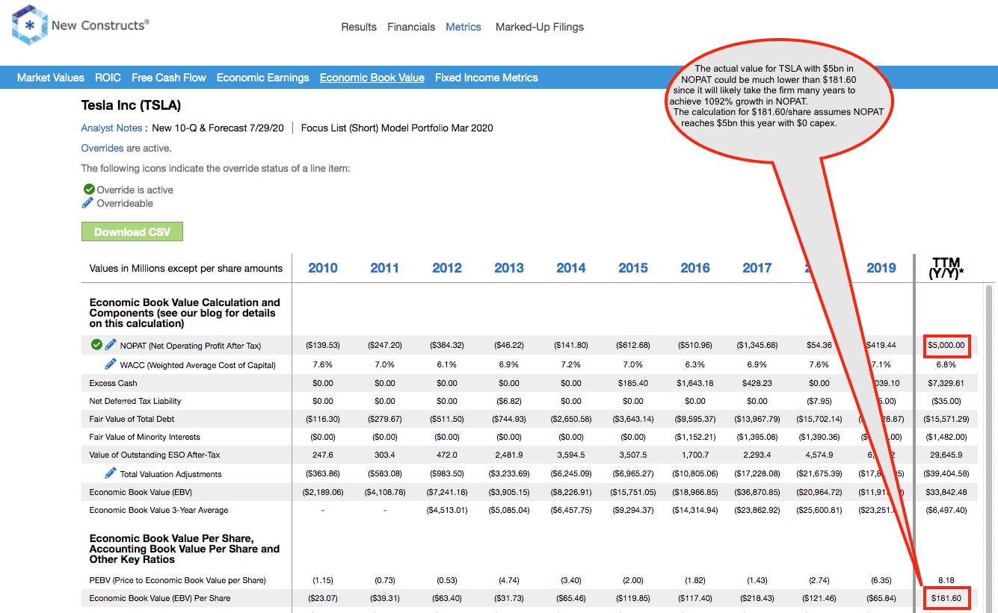Click the New Constructs logo

coord(81,25)
